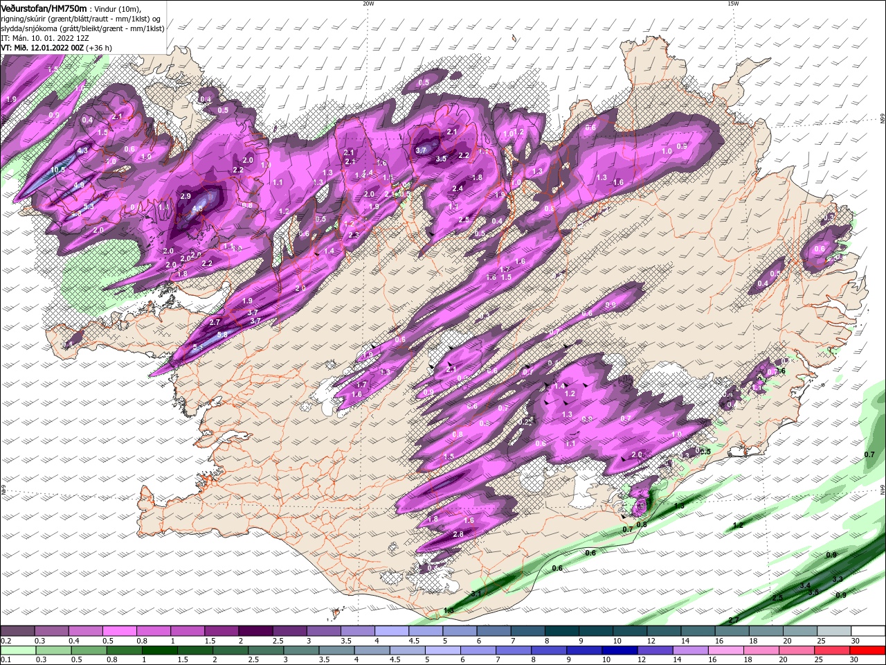Select the navy blue lower legend swatch at 10
The image size is (886, 665).
[620, 650]
